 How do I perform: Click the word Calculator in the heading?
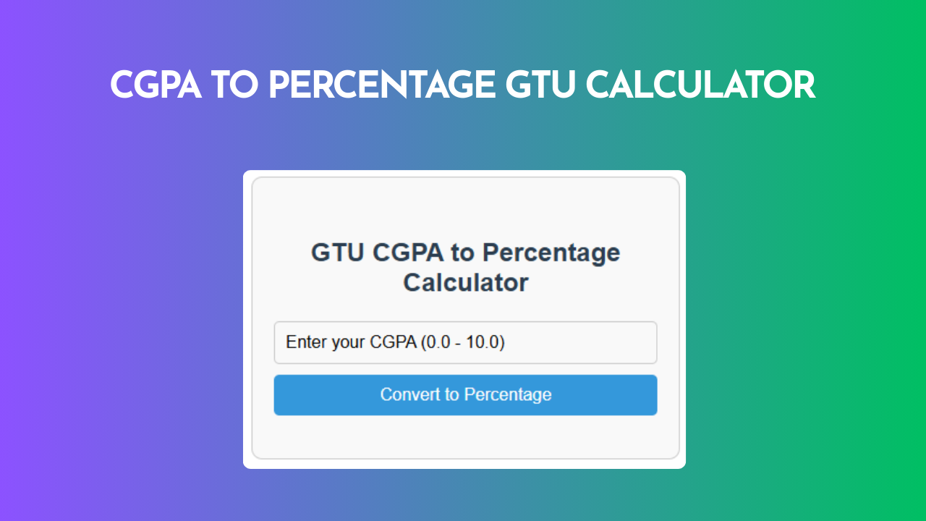pos(465,282)
